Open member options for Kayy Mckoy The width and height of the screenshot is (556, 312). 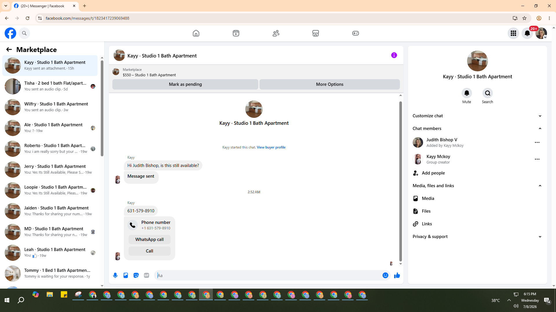(537, 159)
